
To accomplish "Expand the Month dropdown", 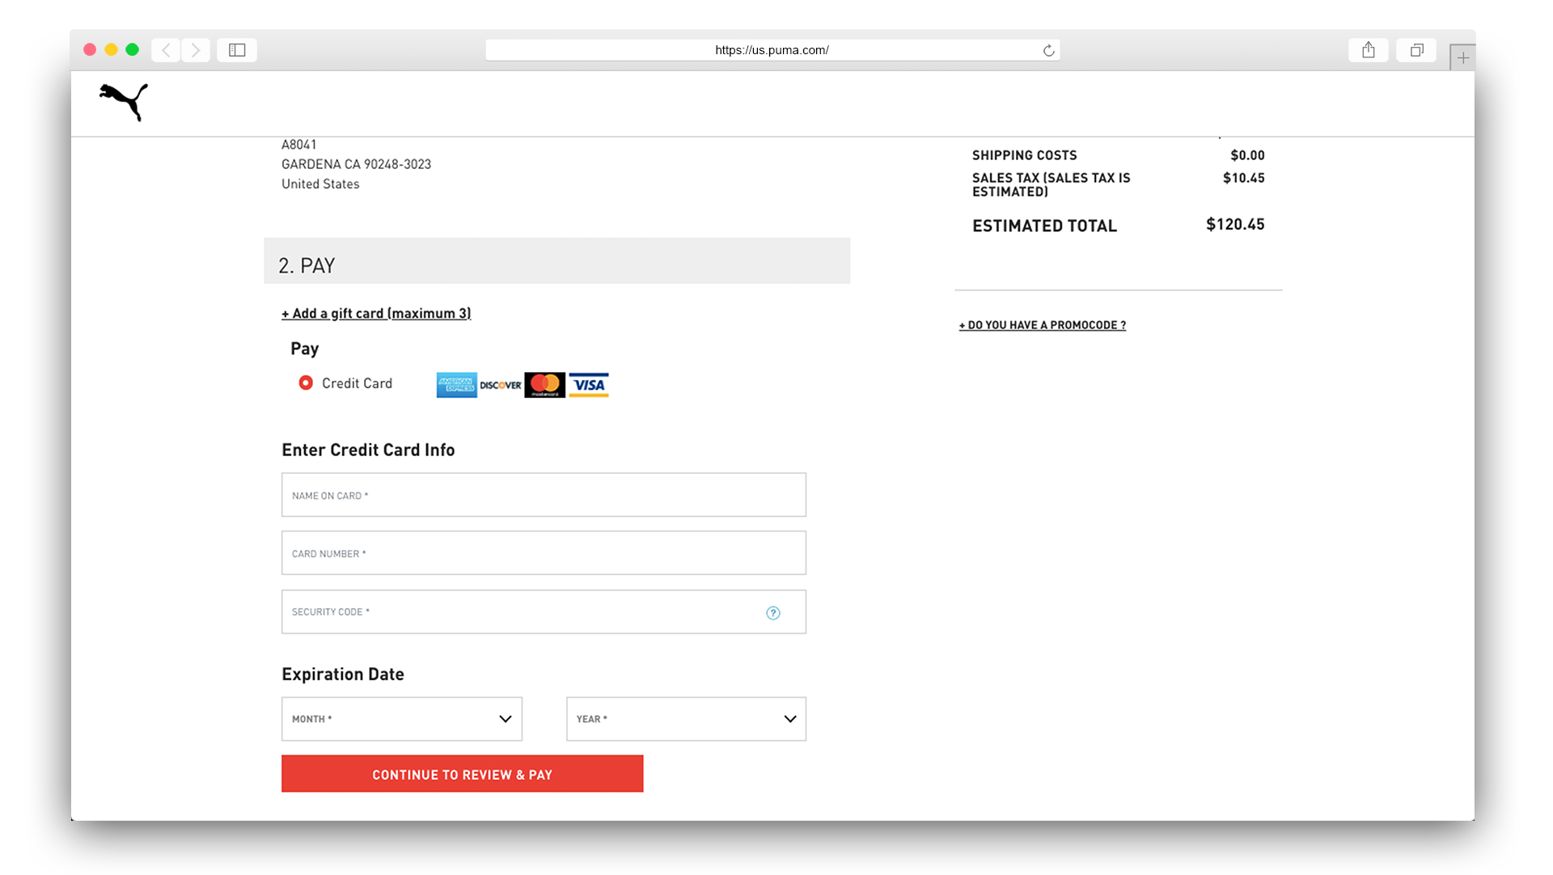I will click(401, 718).
